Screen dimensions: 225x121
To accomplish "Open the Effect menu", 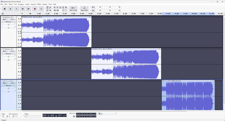I will click(x=39, y=4).
